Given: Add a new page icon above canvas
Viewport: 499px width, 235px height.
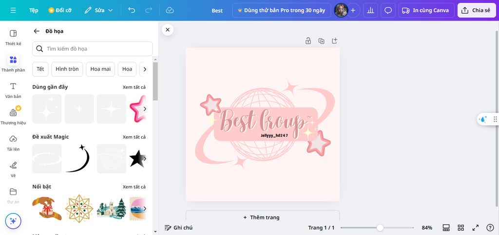Looking at the screenshot, I should coord(334,41).
